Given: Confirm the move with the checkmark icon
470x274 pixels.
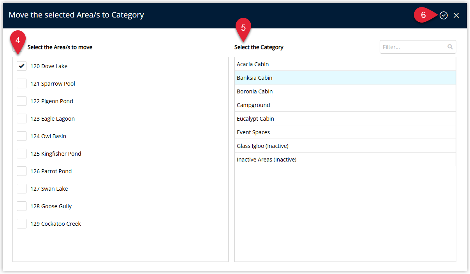Looking at the screenshot, I should click(444, 15).
